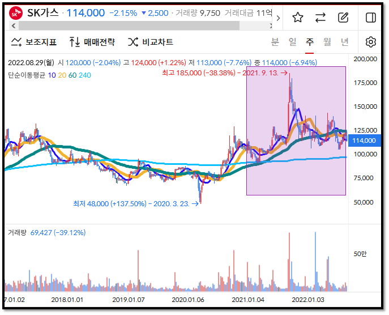389x315 pixels.
Task: Click the left arrow of the ticker scrollbar
Action: (x=14, y=25)
